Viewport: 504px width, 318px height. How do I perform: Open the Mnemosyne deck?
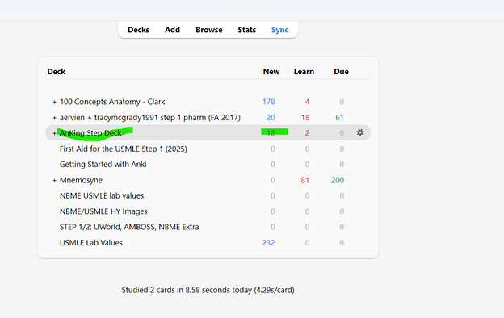click(x=81, y=180)
